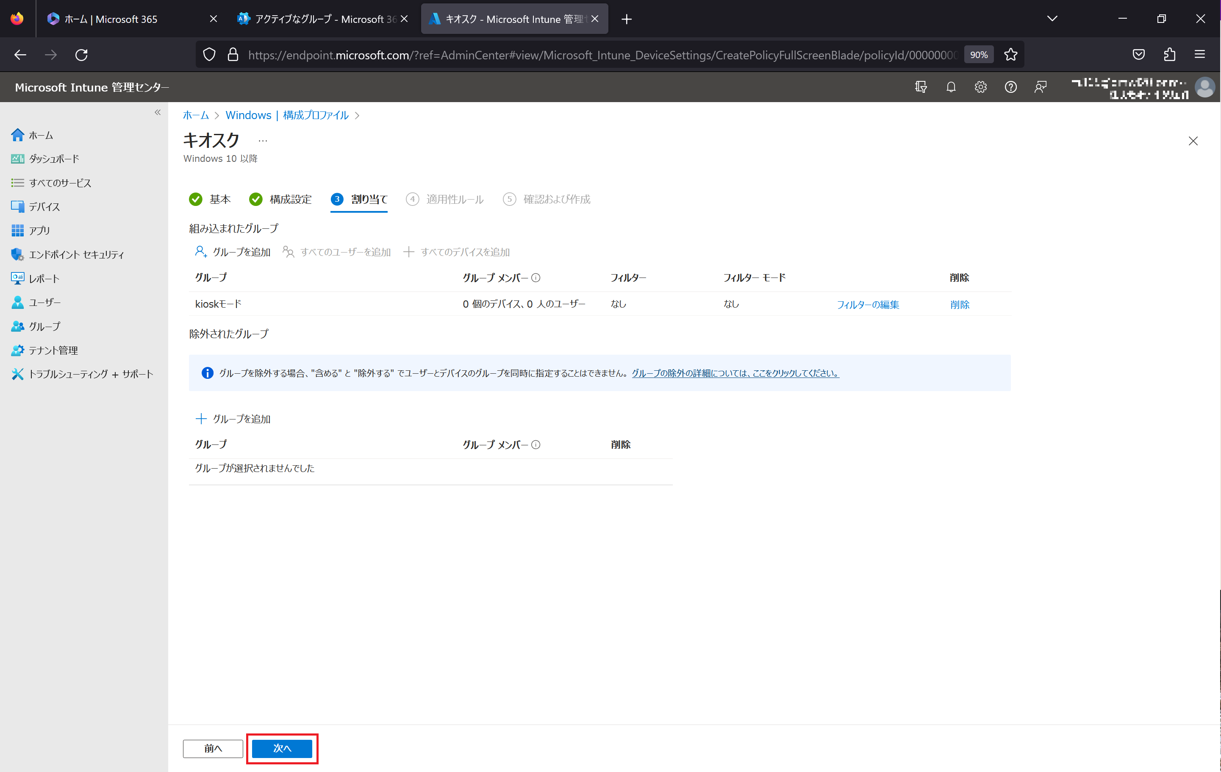Open Devices in the sidebar
This screenshot has height=772, width=1221.
(x=35, y=206)
